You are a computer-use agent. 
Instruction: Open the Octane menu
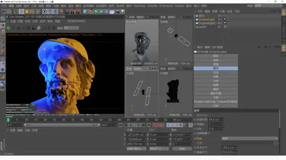click(180, 6)
